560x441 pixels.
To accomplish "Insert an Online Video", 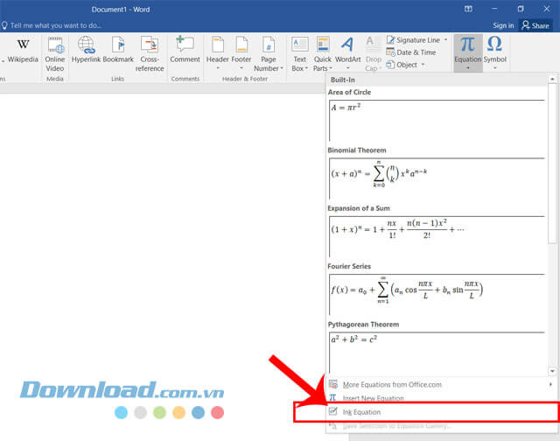I will [x=54, y=53].
